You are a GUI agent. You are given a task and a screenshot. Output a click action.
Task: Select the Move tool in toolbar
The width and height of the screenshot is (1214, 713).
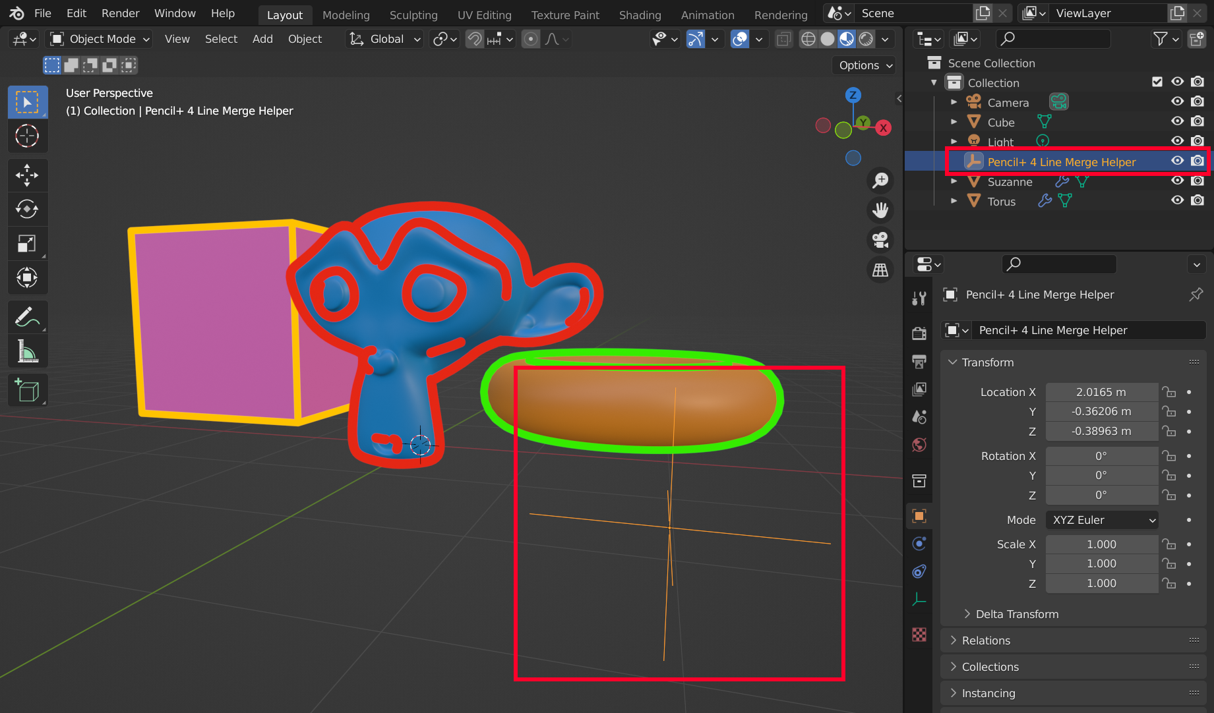pyautogui.click(x=27, y=175)
